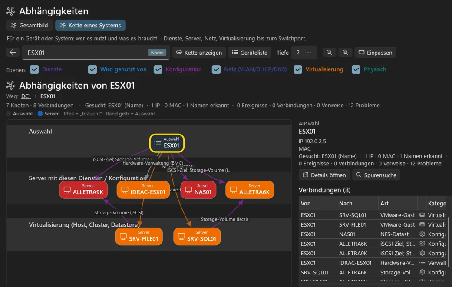The image size is (452, 287).
Task: Click the Hardware-V... cell in Art column
Action: click(397, 263)
